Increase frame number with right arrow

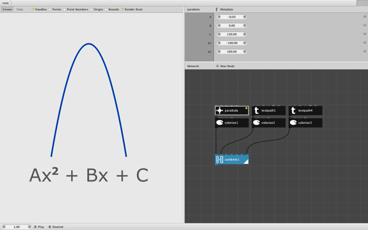click(29, 227)
